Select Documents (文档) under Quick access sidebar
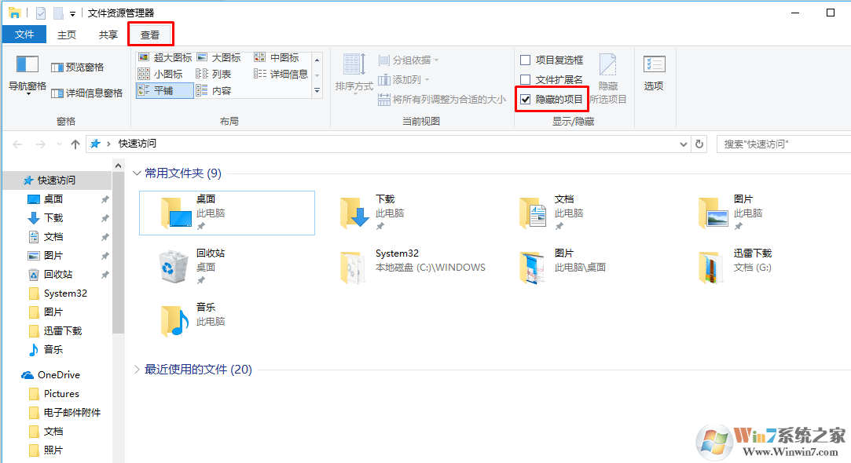Image resolution: width=851 pixels, height=463 pixels. pyautogui.click(x=53, y=237)
